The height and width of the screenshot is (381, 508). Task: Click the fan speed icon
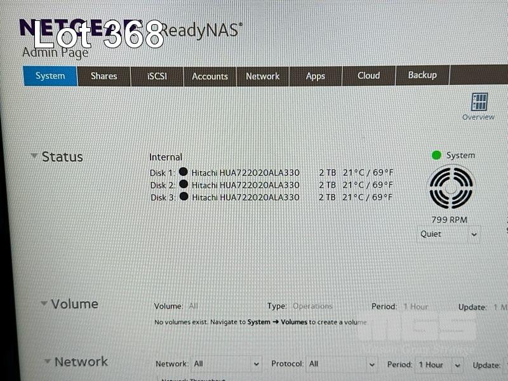tap(451, 187)
